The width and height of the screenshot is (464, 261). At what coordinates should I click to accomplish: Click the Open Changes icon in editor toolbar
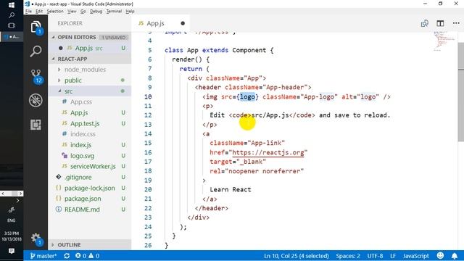[x=425, y=23]
